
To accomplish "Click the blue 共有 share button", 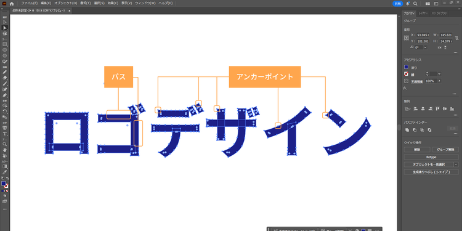I will pos(397,4).
